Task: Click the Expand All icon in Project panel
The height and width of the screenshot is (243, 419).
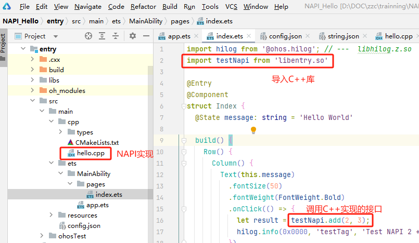Action: 102,36
